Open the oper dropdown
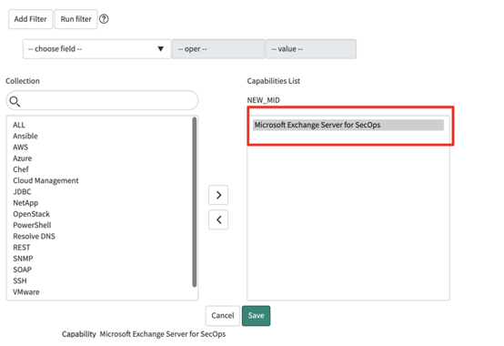The width and height of the screenshot is (504, 346). point(218,49)
